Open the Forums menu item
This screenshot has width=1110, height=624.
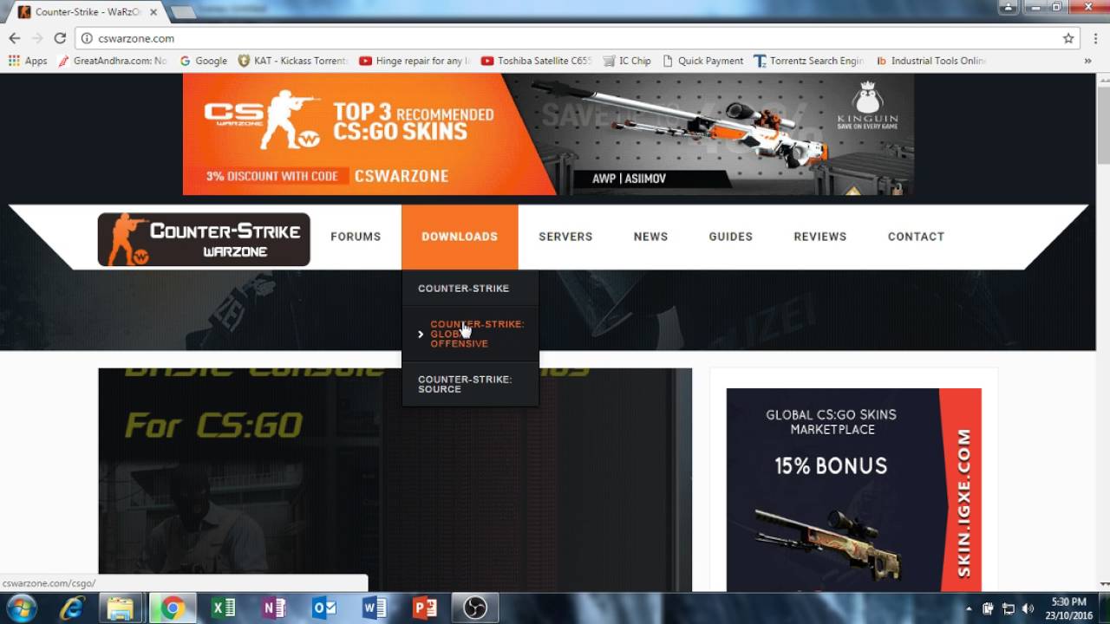(x=356, y=237)
